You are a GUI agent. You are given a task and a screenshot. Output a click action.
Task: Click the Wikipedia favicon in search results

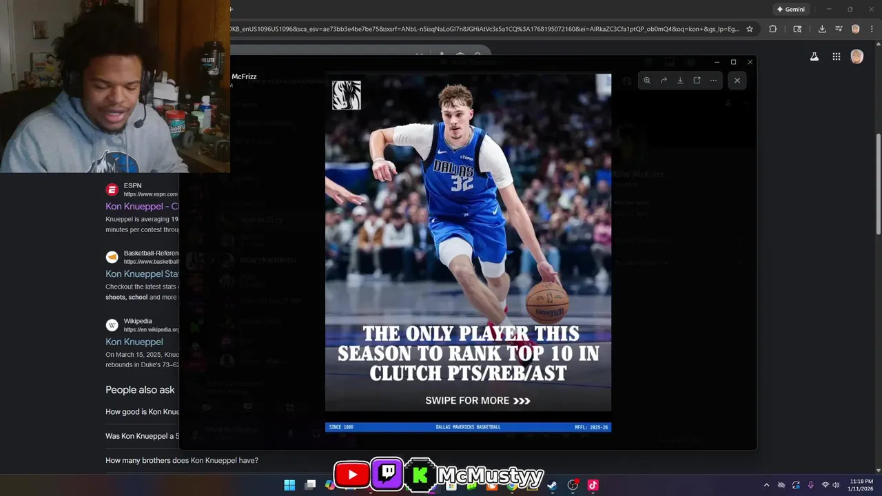(x=112, y=324)
